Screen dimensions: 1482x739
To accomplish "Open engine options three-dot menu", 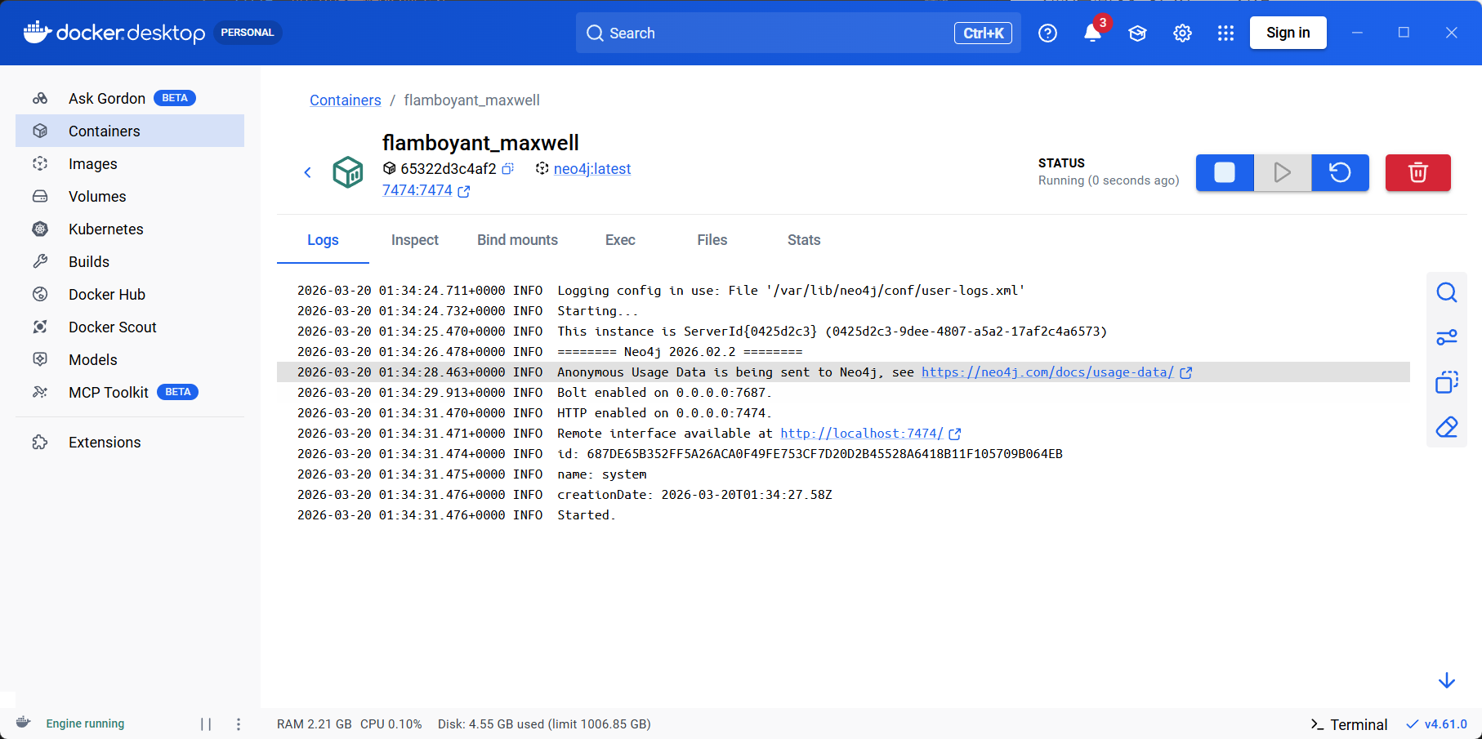I will pos(239,723).
